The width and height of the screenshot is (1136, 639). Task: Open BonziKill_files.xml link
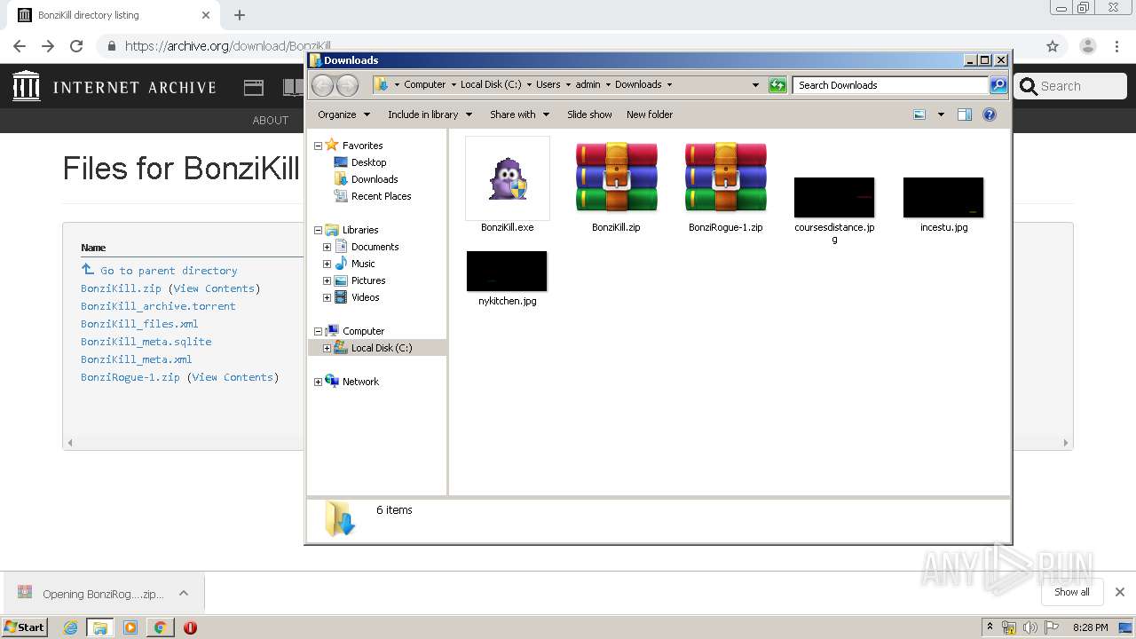pos(139,324)
